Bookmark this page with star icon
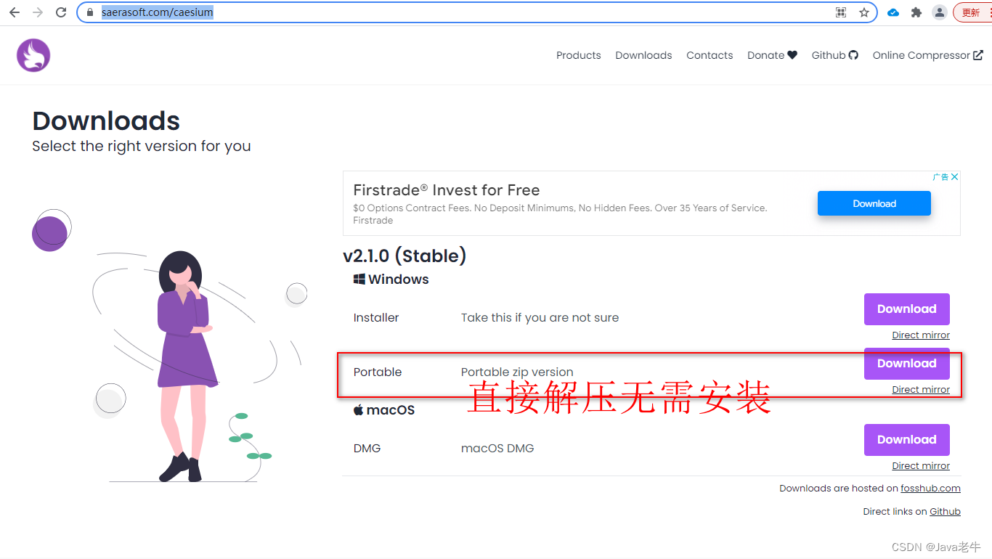 864,12
